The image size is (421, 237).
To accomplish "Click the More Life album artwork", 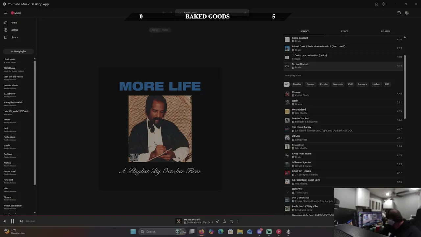I will [x=160, y=129].
